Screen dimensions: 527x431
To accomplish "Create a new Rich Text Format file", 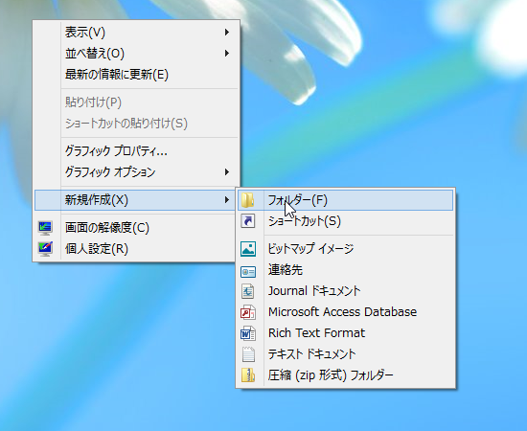I will (x=345, y=333).
